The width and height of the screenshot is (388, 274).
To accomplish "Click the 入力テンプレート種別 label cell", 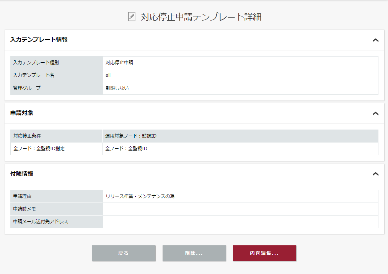I will point(56,63).
